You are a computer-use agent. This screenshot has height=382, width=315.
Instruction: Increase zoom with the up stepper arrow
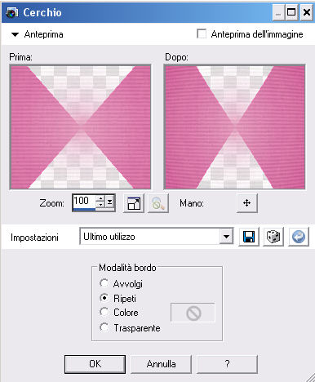[x=100, y=199]
